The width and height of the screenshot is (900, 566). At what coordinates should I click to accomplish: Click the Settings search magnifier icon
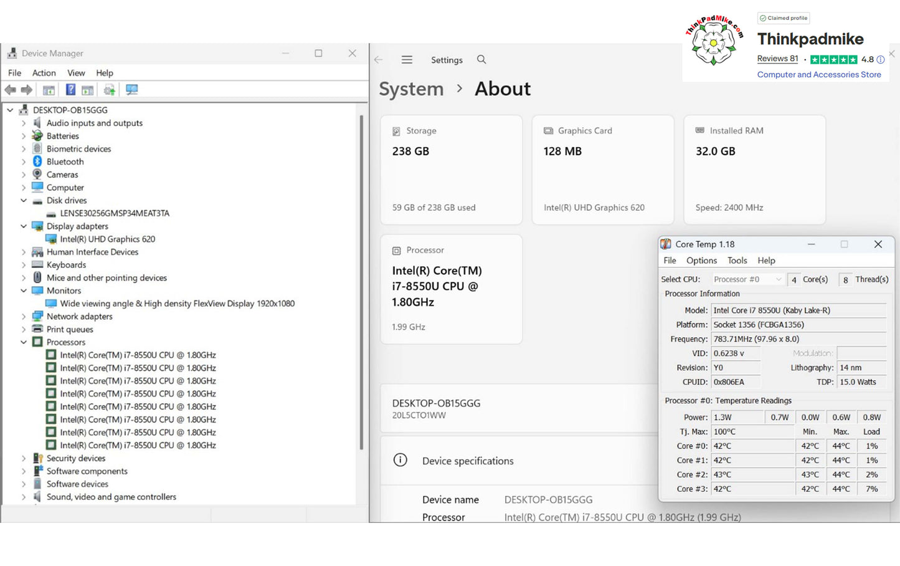481,59
